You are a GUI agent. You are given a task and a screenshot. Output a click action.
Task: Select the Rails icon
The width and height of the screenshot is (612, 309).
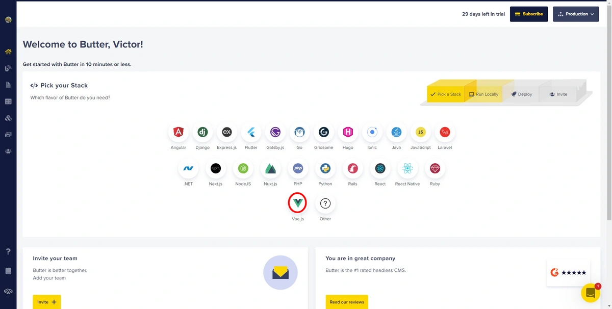click(x=352, y=168)
